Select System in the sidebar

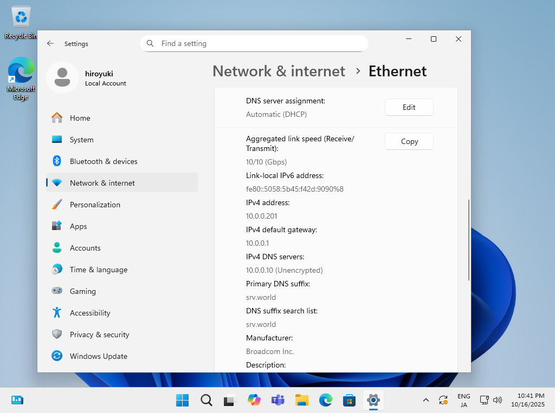point(81,140)
